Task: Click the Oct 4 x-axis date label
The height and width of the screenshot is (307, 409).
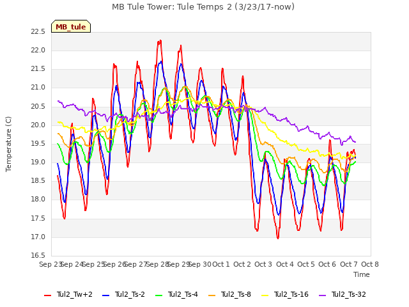Action: pos(285,264)
